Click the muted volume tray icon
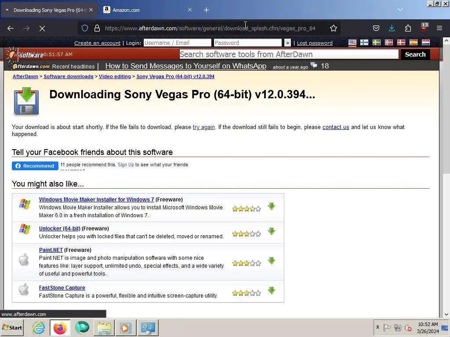Image resolution: width=450 pixels, height=337 pixels. [408, 327]
